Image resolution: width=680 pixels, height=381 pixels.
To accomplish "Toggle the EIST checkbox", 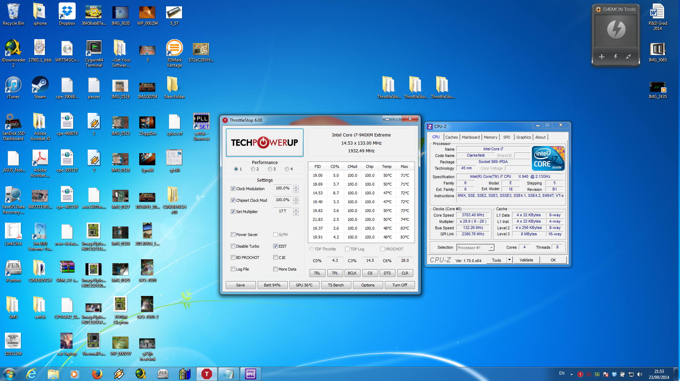I will point(275,246).
